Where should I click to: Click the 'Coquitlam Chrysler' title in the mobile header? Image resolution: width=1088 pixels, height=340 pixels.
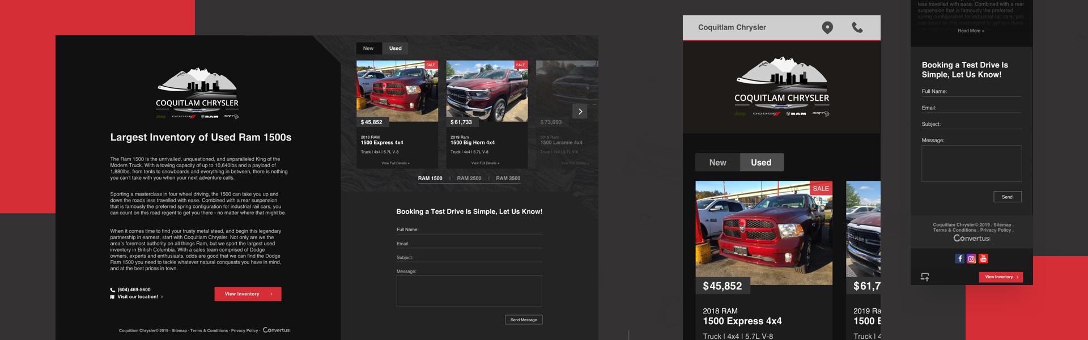(732, 27)
